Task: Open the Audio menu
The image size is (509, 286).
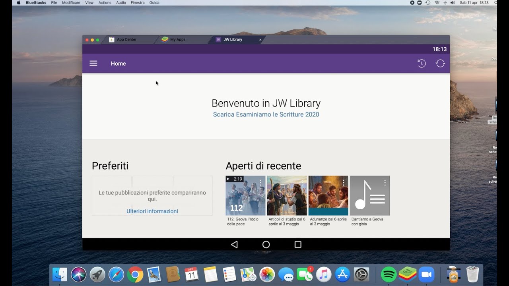Action: 121,3
